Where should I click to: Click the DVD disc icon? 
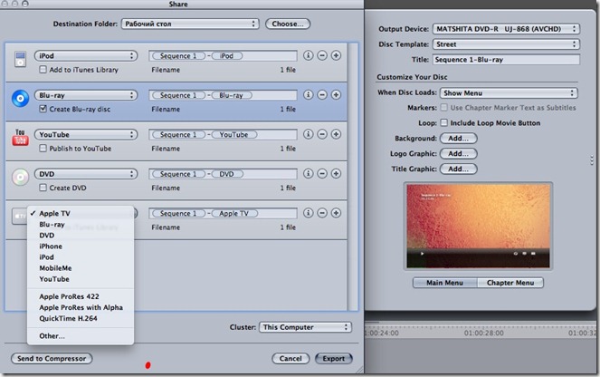[x=20, y=177]
